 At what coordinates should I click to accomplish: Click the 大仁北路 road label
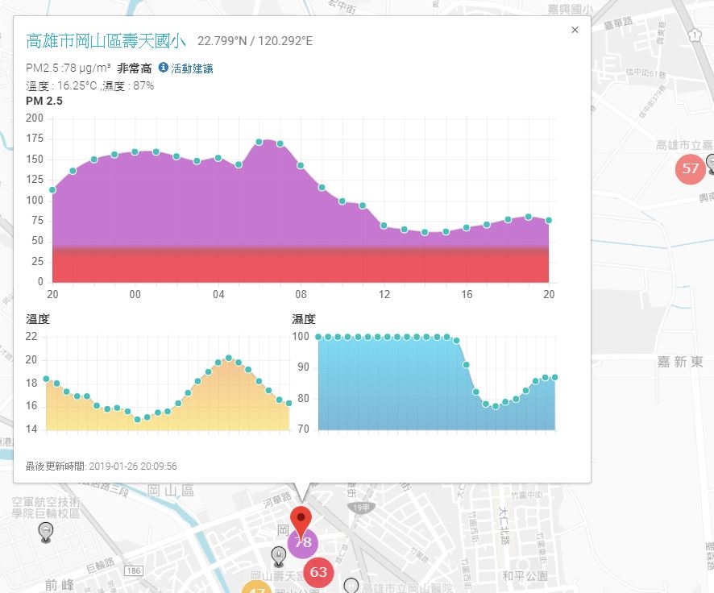[504, 525]
